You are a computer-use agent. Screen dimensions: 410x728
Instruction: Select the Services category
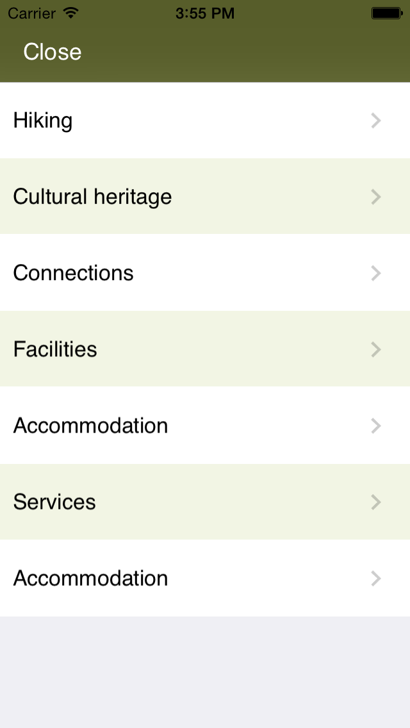point(54,502)
